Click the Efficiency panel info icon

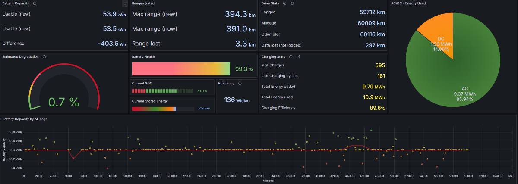pos(240,83)
